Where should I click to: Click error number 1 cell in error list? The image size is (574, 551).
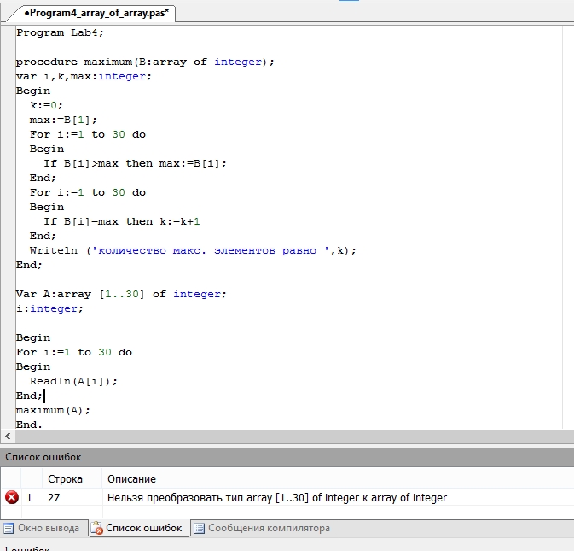click(29, 498)
